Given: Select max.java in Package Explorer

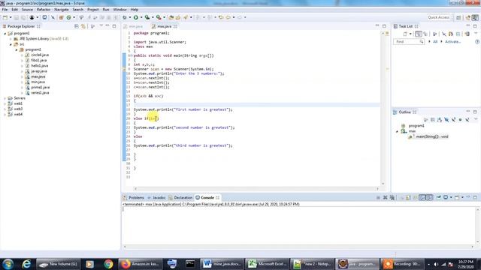Looking at the screenshot, I should pos(38,76).
